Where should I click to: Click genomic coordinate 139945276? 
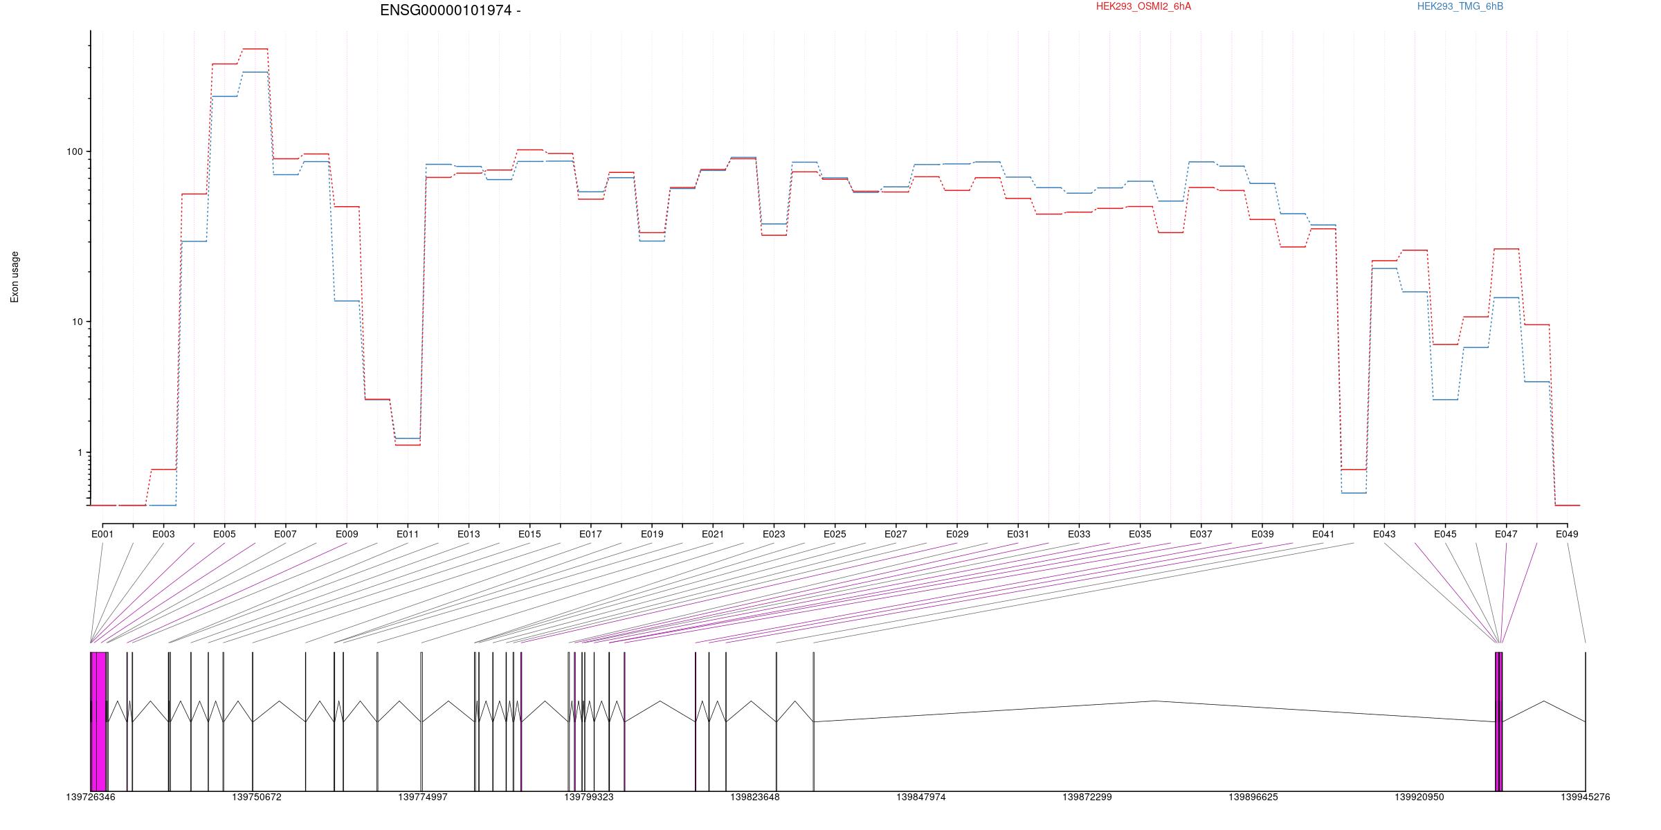1586,797
